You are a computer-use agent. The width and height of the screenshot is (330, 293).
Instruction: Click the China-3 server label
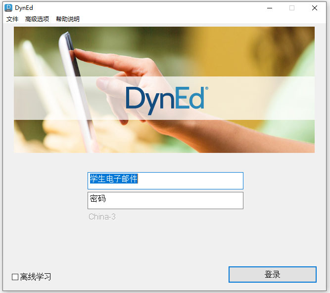[102, 217]
